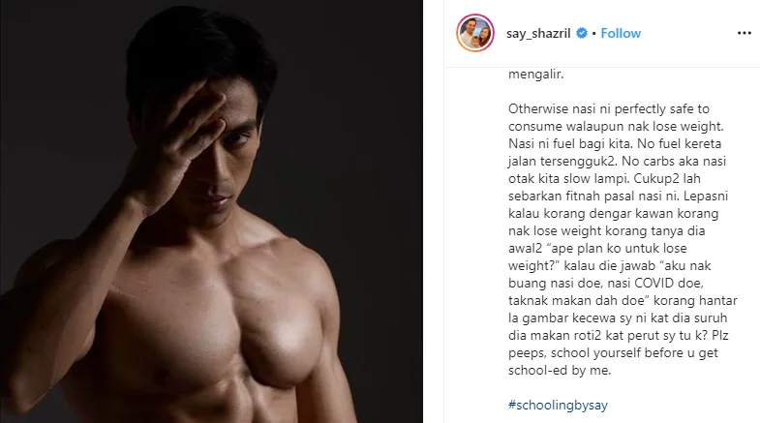Open say_shazril's round profile avatar
Viewport: 760px width, 423px height.
pyautogui.click(x=475, y=33)
